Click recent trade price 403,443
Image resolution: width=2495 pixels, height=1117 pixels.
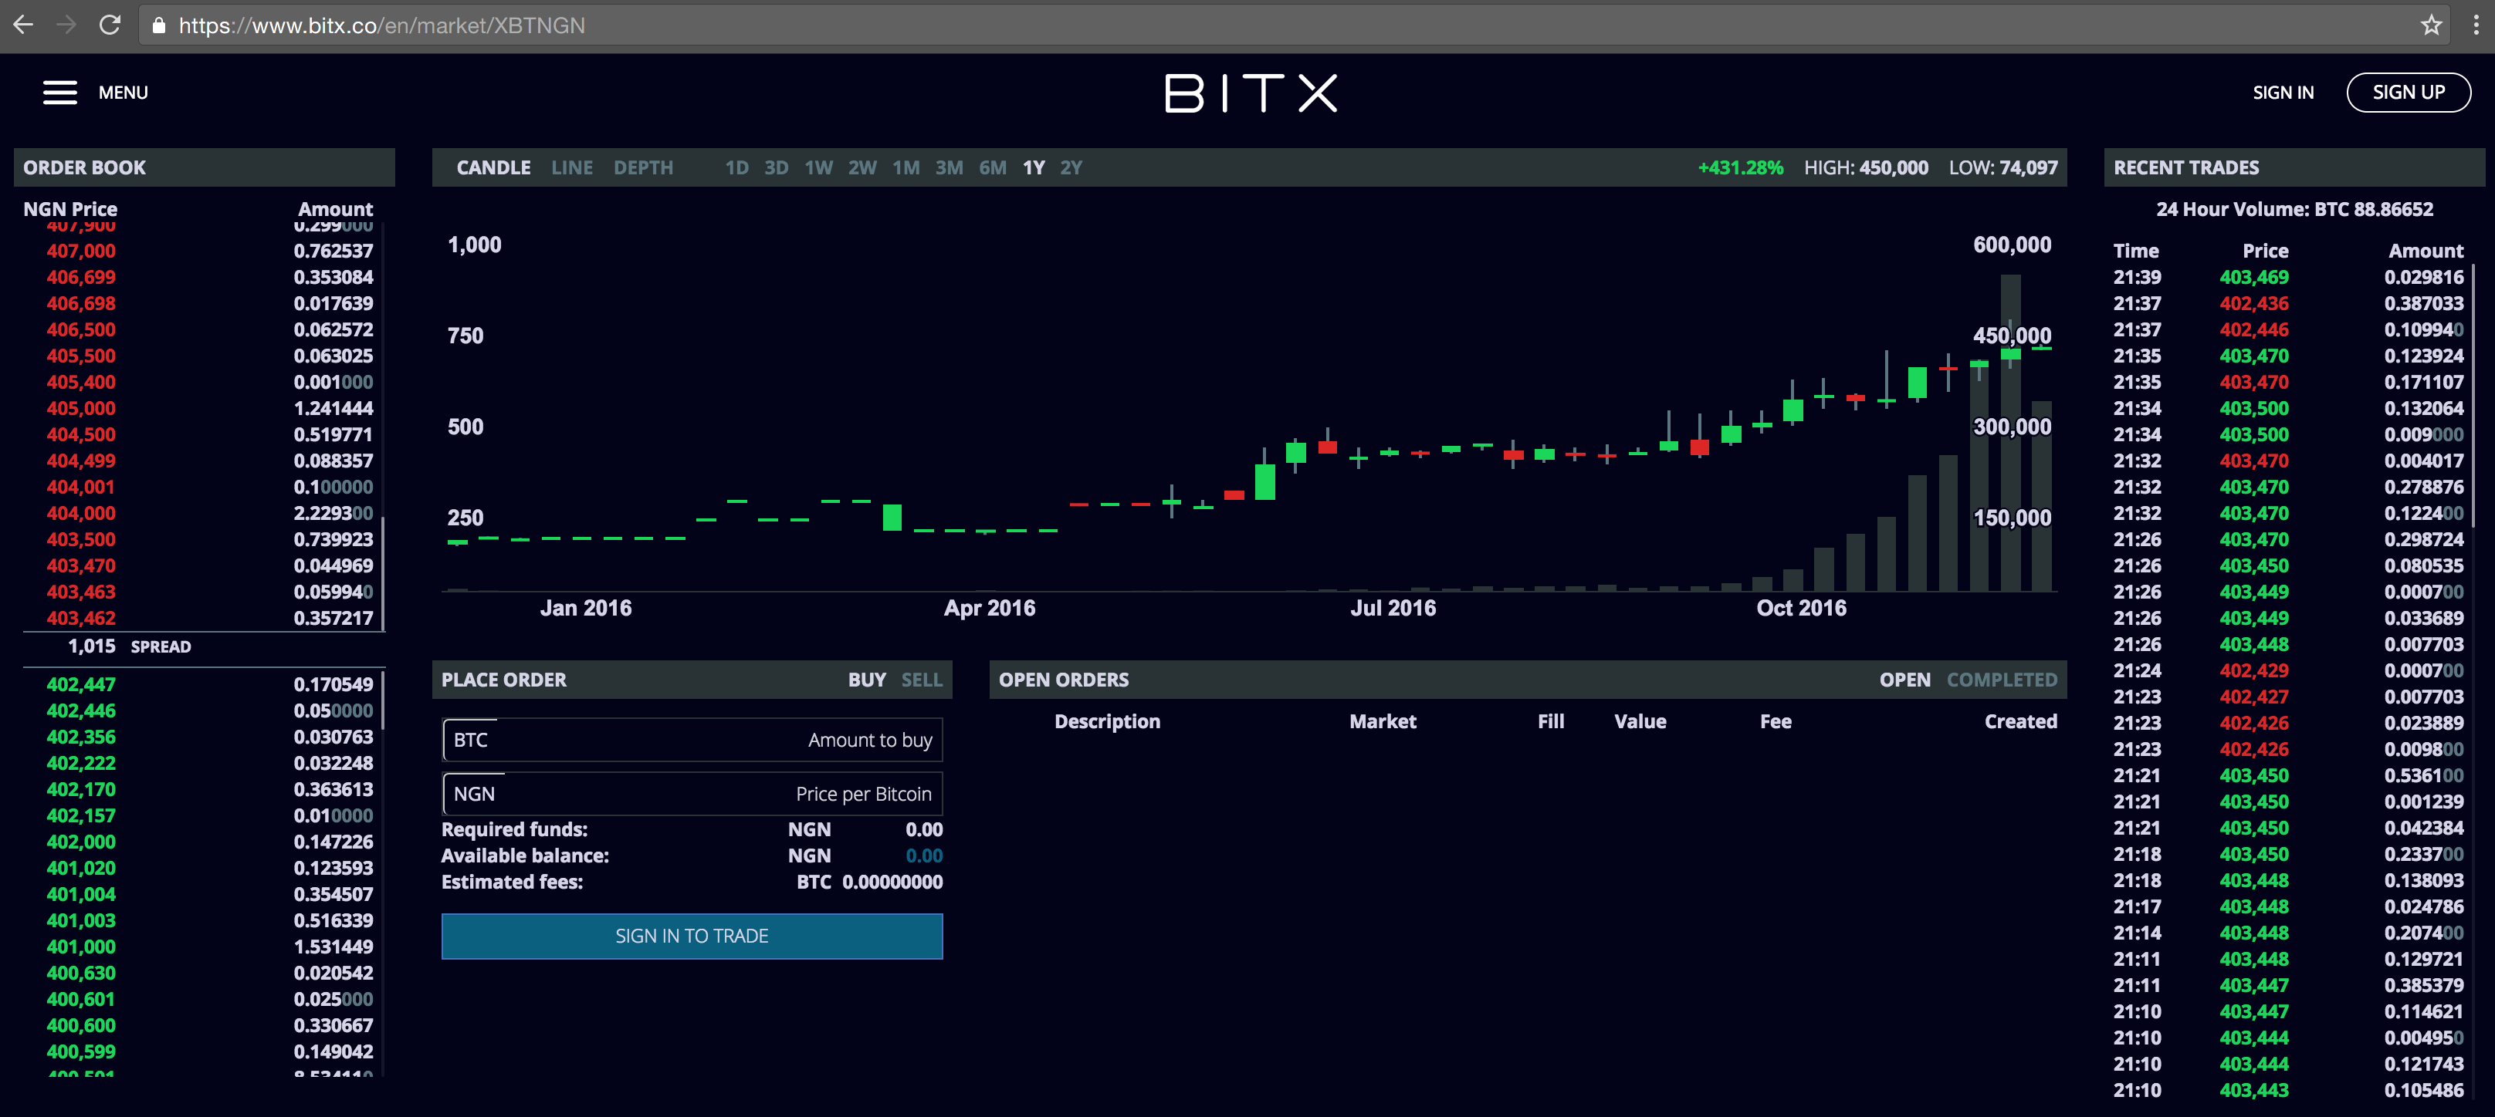(2254, 1090)
